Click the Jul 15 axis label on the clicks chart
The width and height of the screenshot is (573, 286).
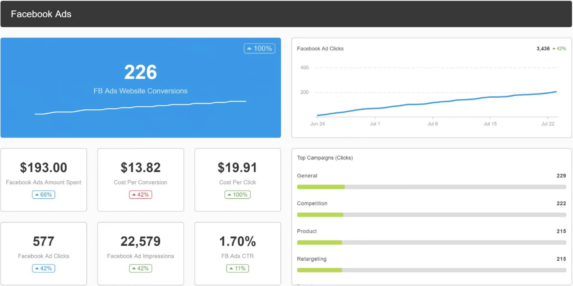click(x=490, y=123)
